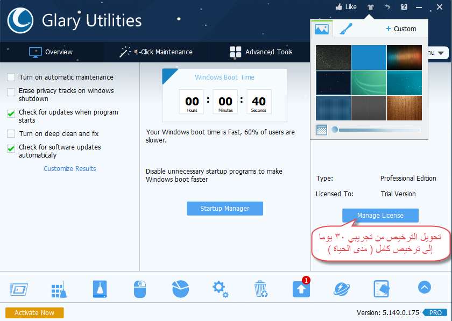
Task: Open the file eraser notebook icon
Action: 382,289
